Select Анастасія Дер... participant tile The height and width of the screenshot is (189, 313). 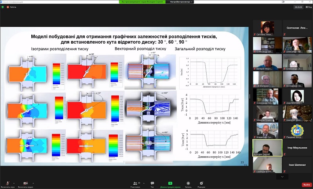pyautogui.click(x=297, y=96)
